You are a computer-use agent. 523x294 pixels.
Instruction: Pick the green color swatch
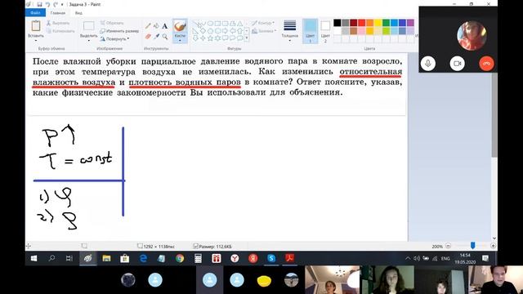[x=386, y=23]
